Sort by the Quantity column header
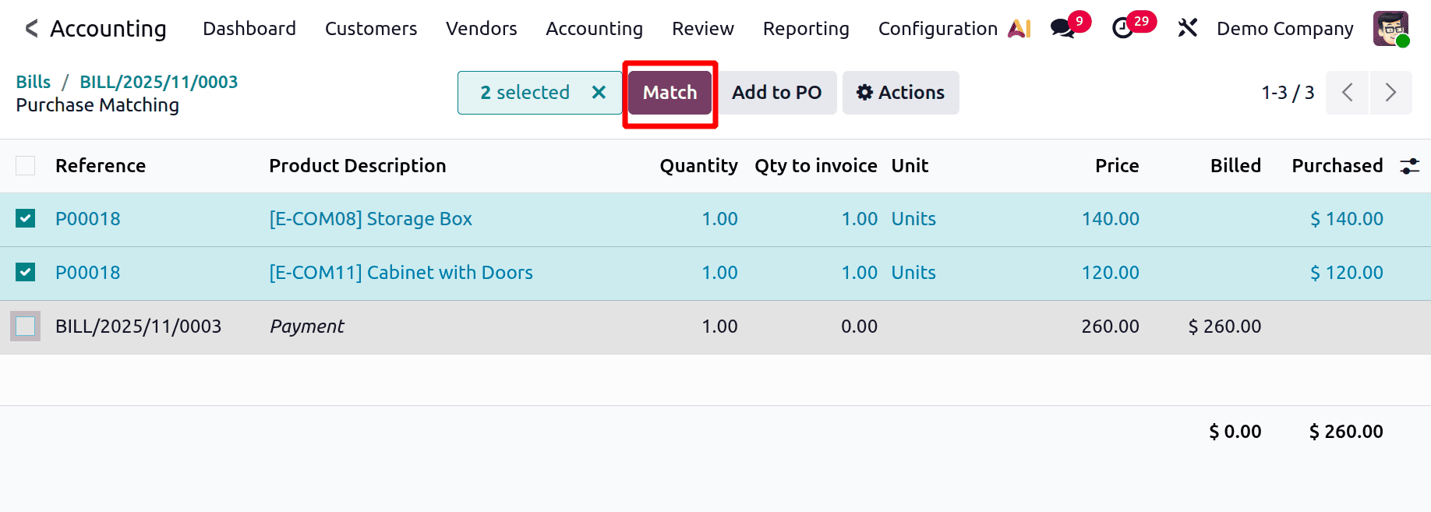The height and width of the screenshot is (512, 1431). [x=698, y=166]
